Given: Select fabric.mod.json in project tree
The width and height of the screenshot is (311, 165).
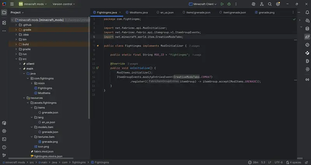Looking at the screenshot, I should pos(44,151).
